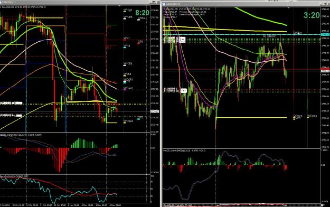The image size is (330, 207).
Task: Select the WPivot level label
Action: (128, 88)
